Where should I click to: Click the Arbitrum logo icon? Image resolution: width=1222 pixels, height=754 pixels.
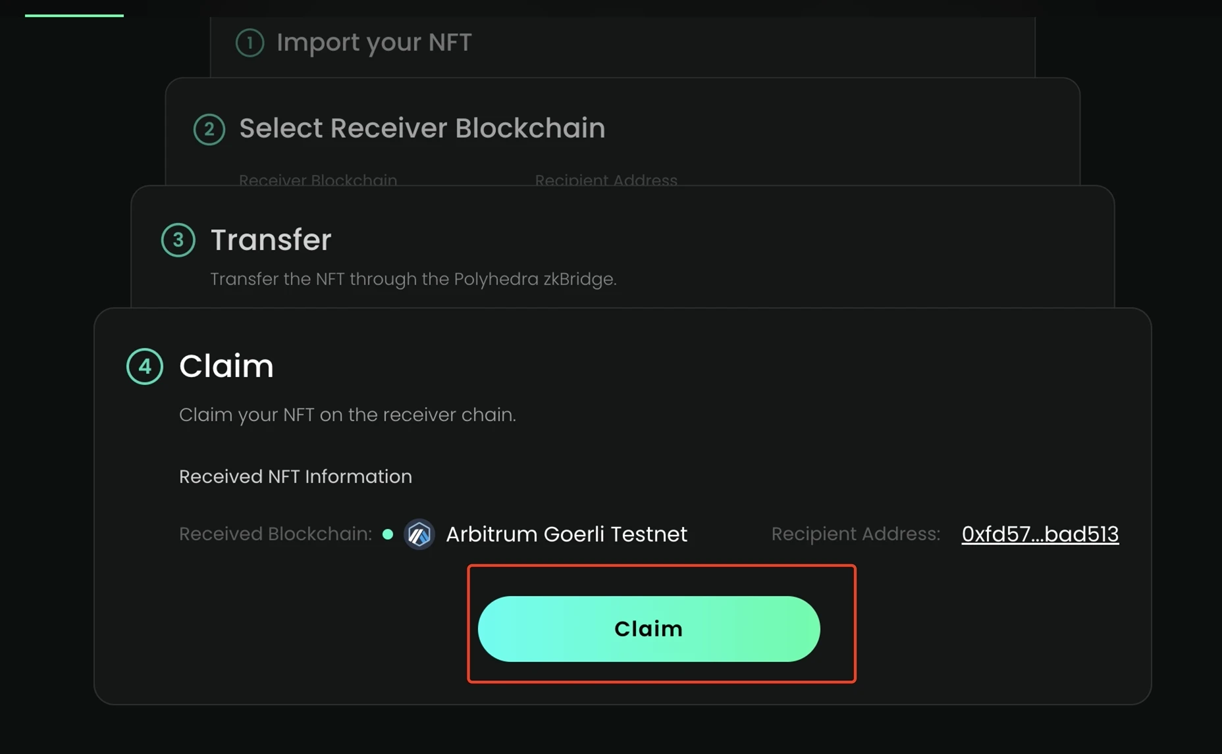tap(419, 534)
